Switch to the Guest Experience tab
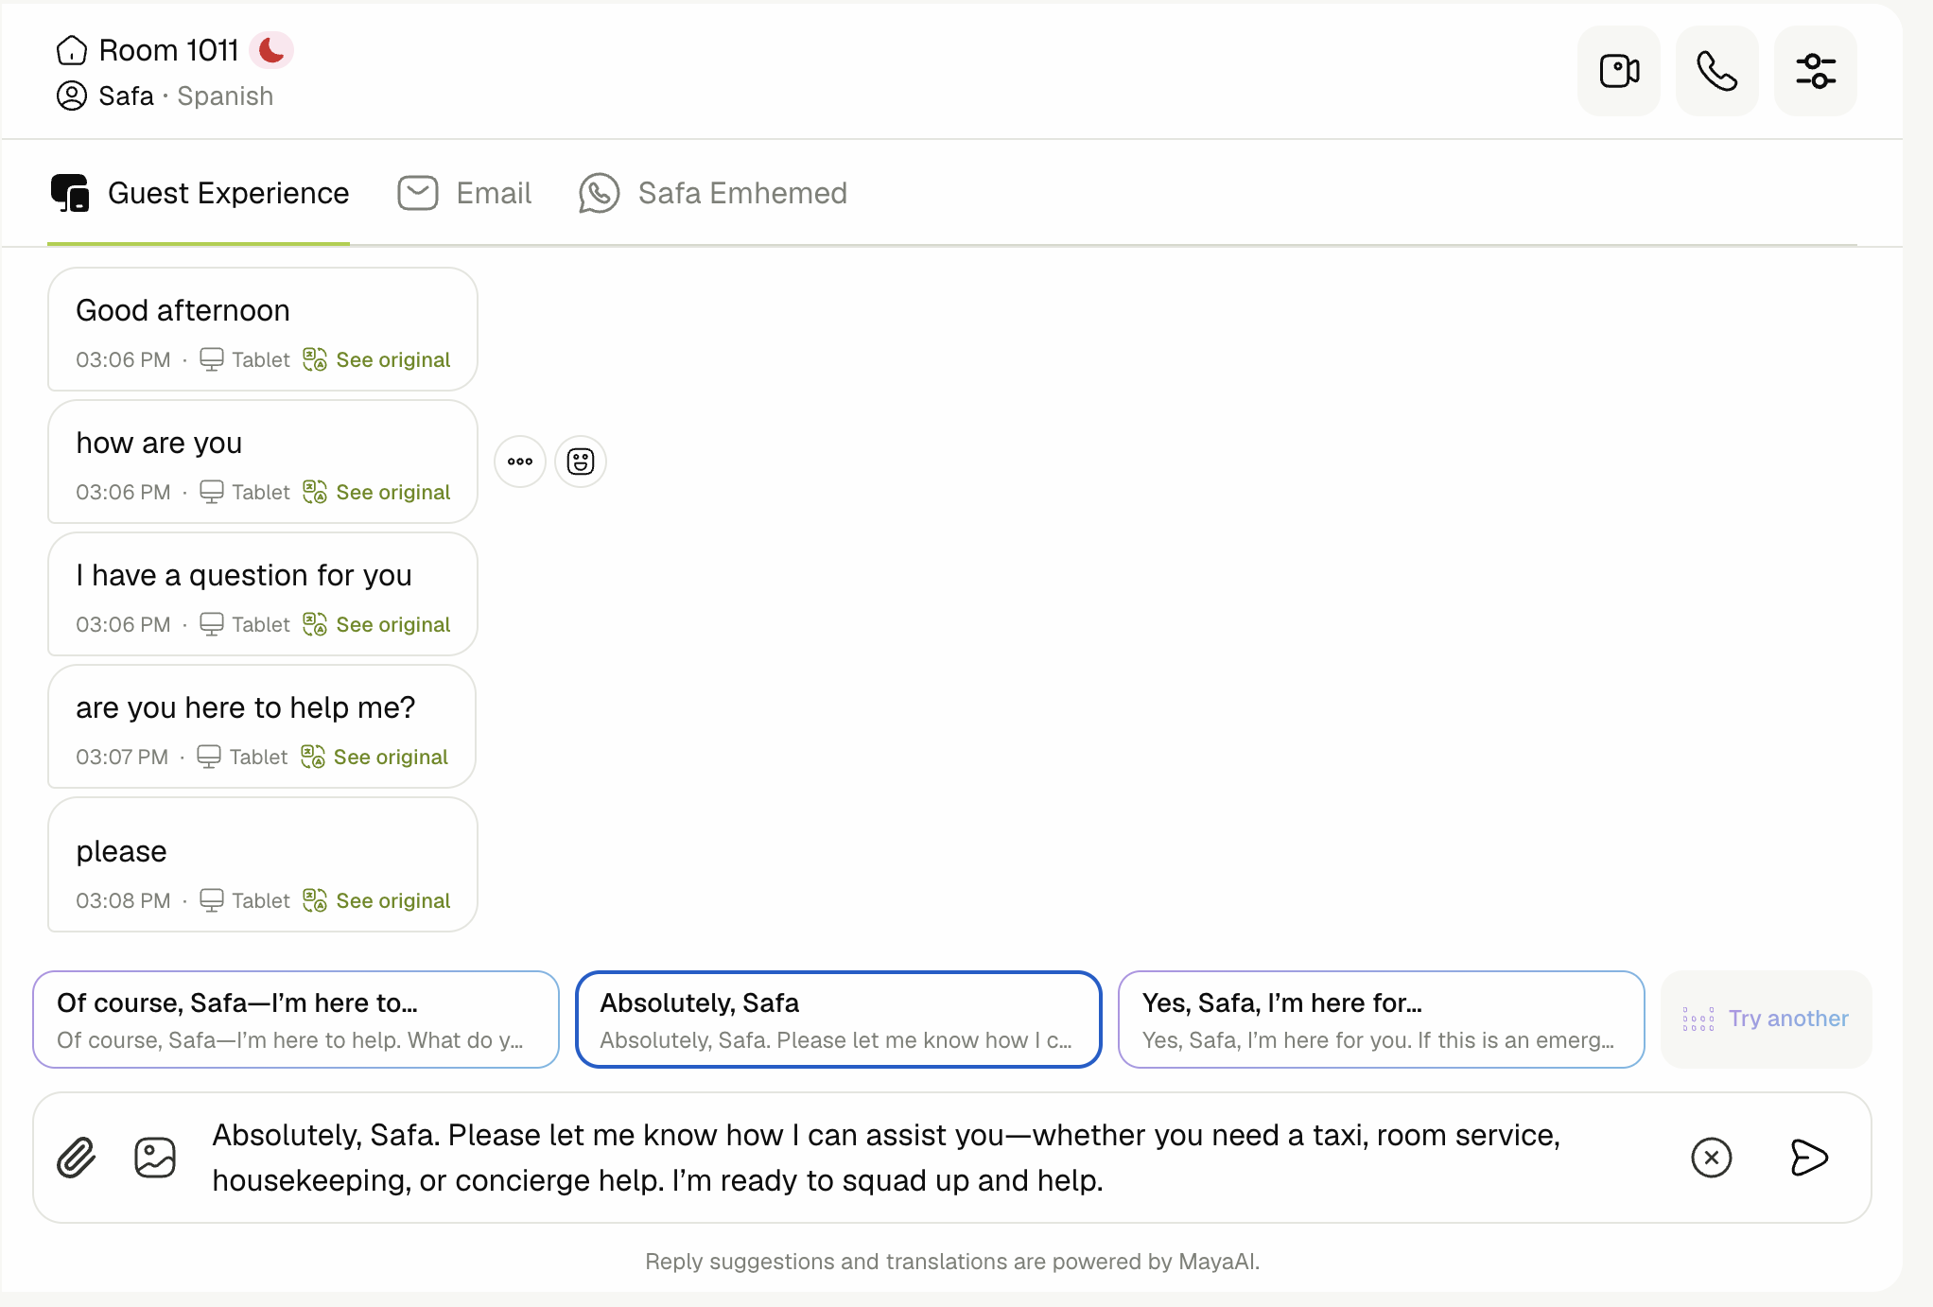The image size is (1933, 1307). 200,193
